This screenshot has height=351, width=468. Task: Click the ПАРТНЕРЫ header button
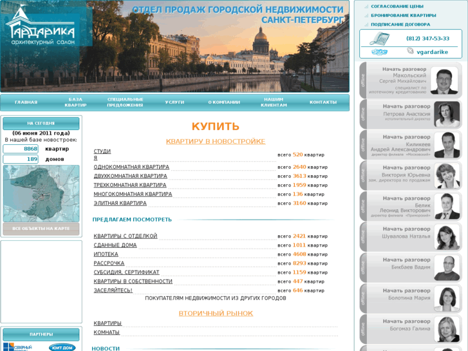click(x=41, y=334)
